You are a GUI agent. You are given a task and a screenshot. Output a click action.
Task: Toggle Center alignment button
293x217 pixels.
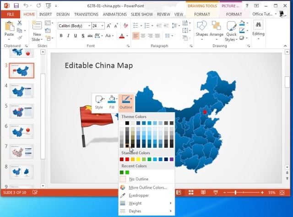tap(143, 36)
